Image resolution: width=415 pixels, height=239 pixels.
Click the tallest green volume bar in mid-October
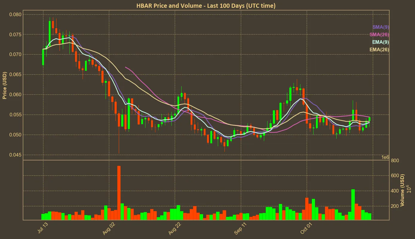click(x=353, y=205)
